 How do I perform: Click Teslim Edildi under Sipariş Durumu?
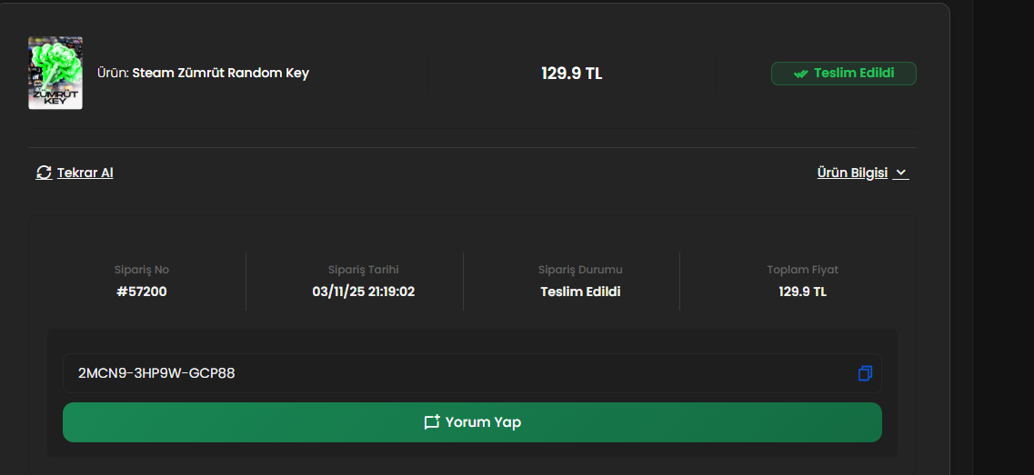point(580,292)
